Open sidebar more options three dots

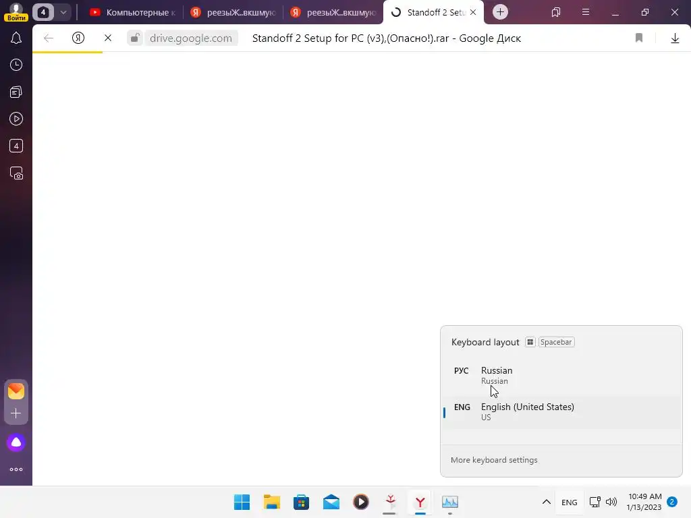pyautogui.click(x=16, y=469)
